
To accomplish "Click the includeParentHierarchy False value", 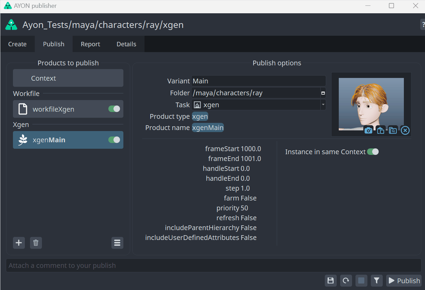I will 249,228.
